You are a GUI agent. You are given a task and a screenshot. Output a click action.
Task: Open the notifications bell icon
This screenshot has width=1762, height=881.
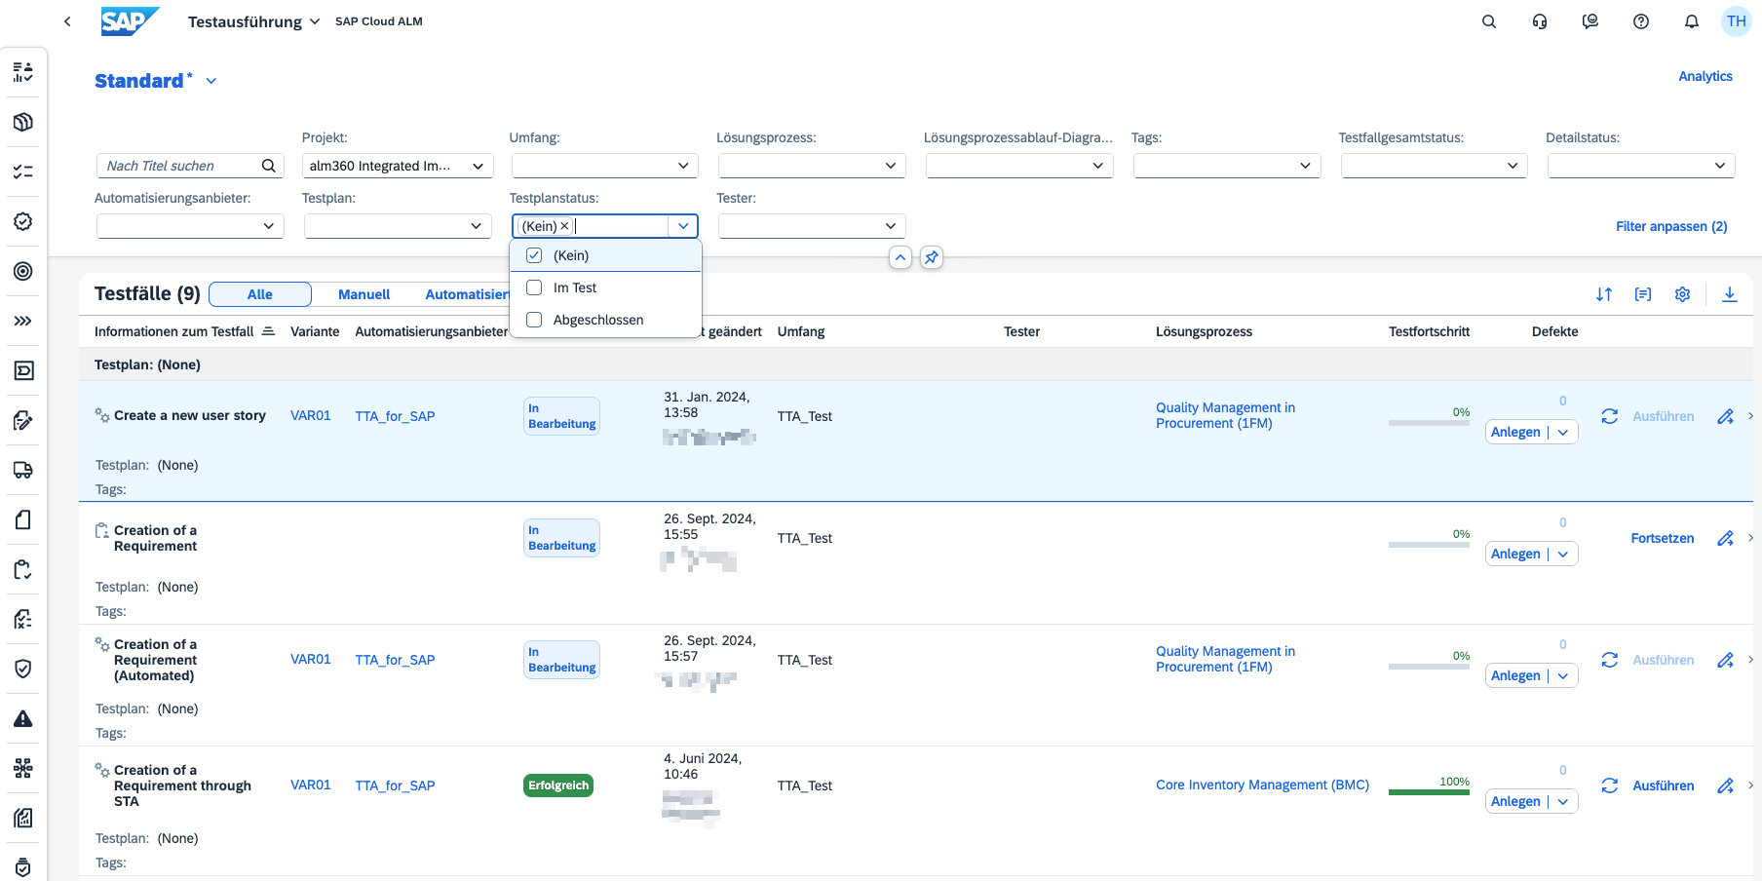1691,21
